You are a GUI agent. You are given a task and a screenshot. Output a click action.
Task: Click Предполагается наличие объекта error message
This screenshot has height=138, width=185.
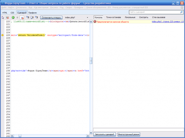(x=113, y=22)
